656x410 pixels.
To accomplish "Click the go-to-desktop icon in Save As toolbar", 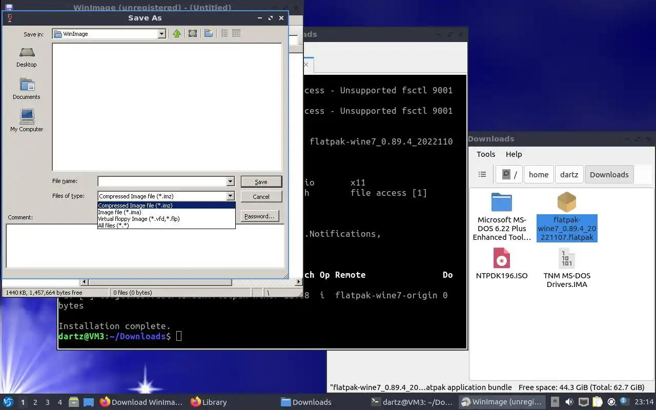I will pos(192,33).
